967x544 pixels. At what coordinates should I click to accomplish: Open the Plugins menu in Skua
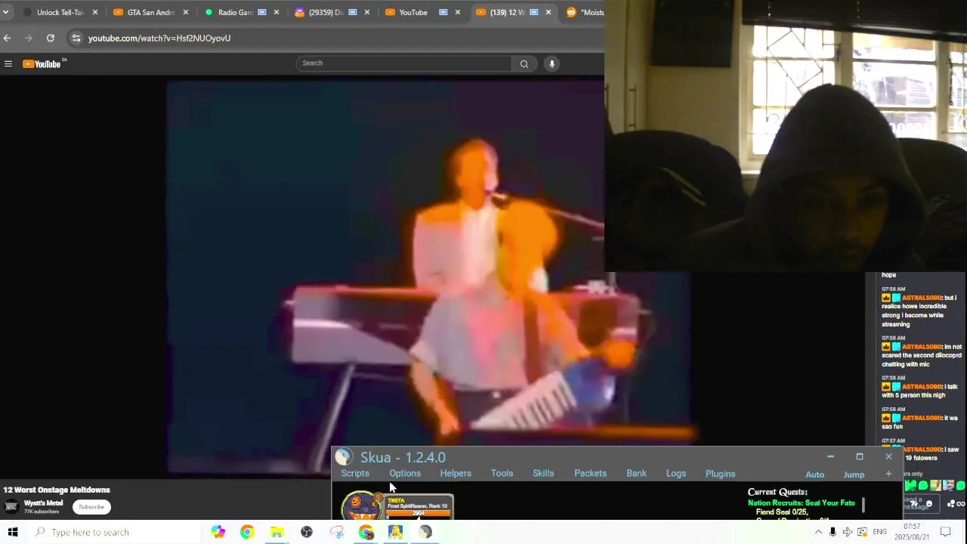720,474
